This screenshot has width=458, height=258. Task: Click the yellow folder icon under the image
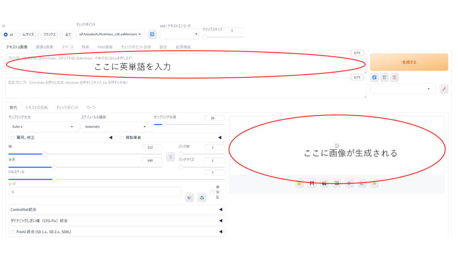[x=299, y=182]
